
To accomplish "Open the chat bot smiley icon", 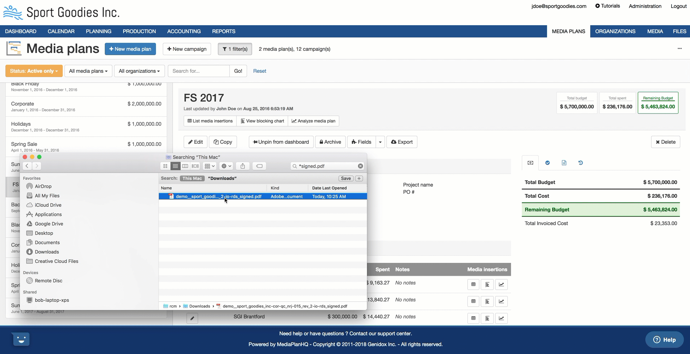I will click(21, 339).
